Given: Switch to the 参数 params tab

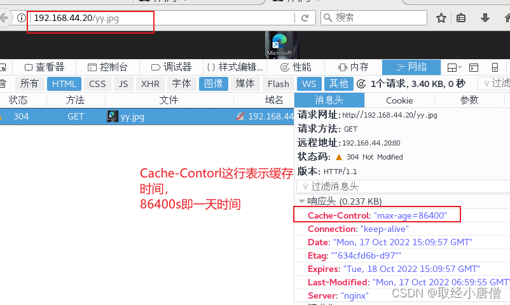Looking at the screenshot, I should tap(469, 100).
